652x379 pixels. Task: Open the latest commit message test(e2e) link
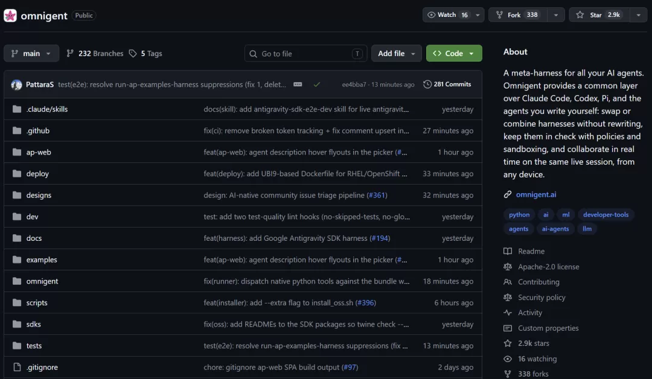pos(171,84)
